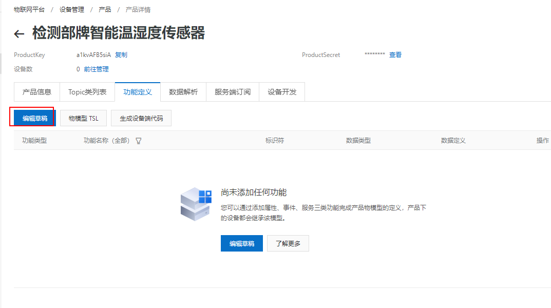Click the 尚未添加任何功能 heading
The image size is (551, 308).
coord(254,192)
